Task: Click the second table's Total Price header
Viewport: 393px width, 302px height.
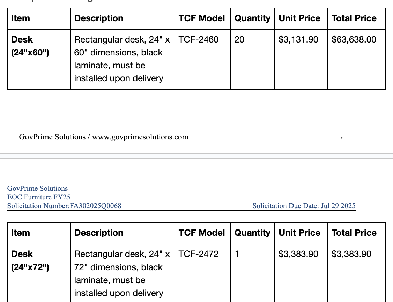Action: point(354,233)
